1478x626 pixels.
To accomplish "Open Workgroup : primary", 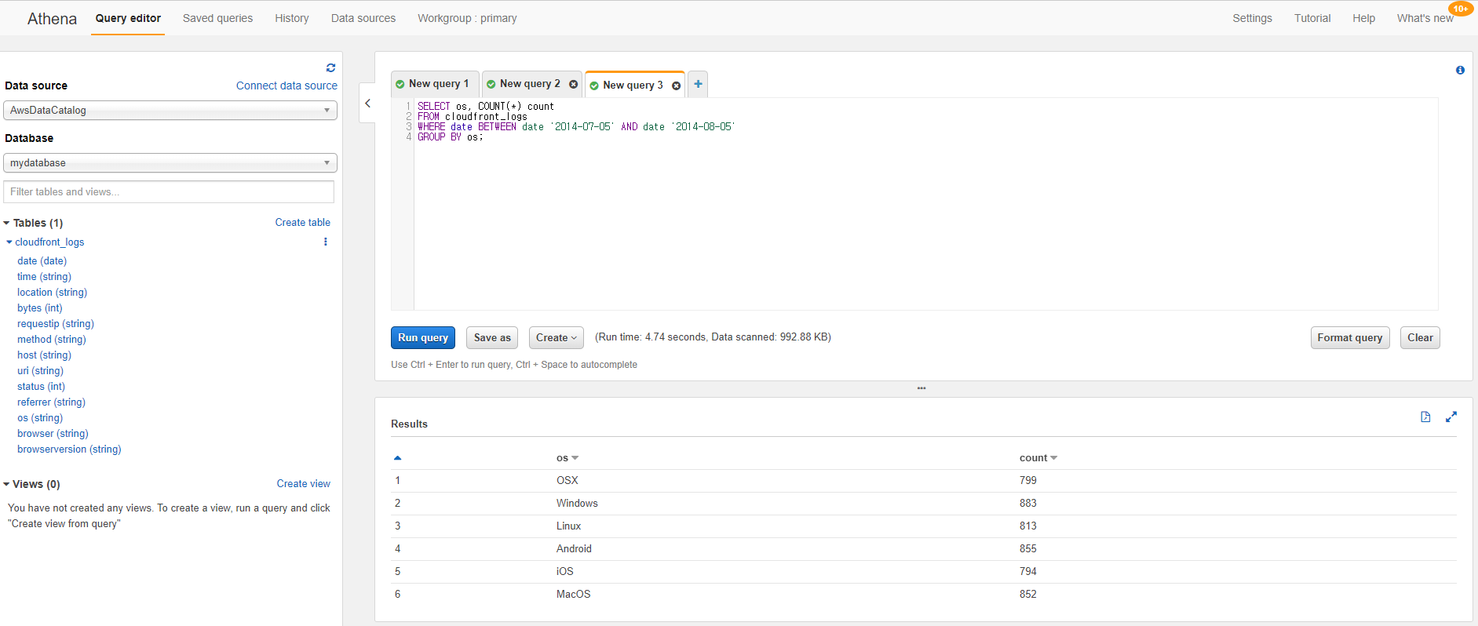I will (467, 18).
